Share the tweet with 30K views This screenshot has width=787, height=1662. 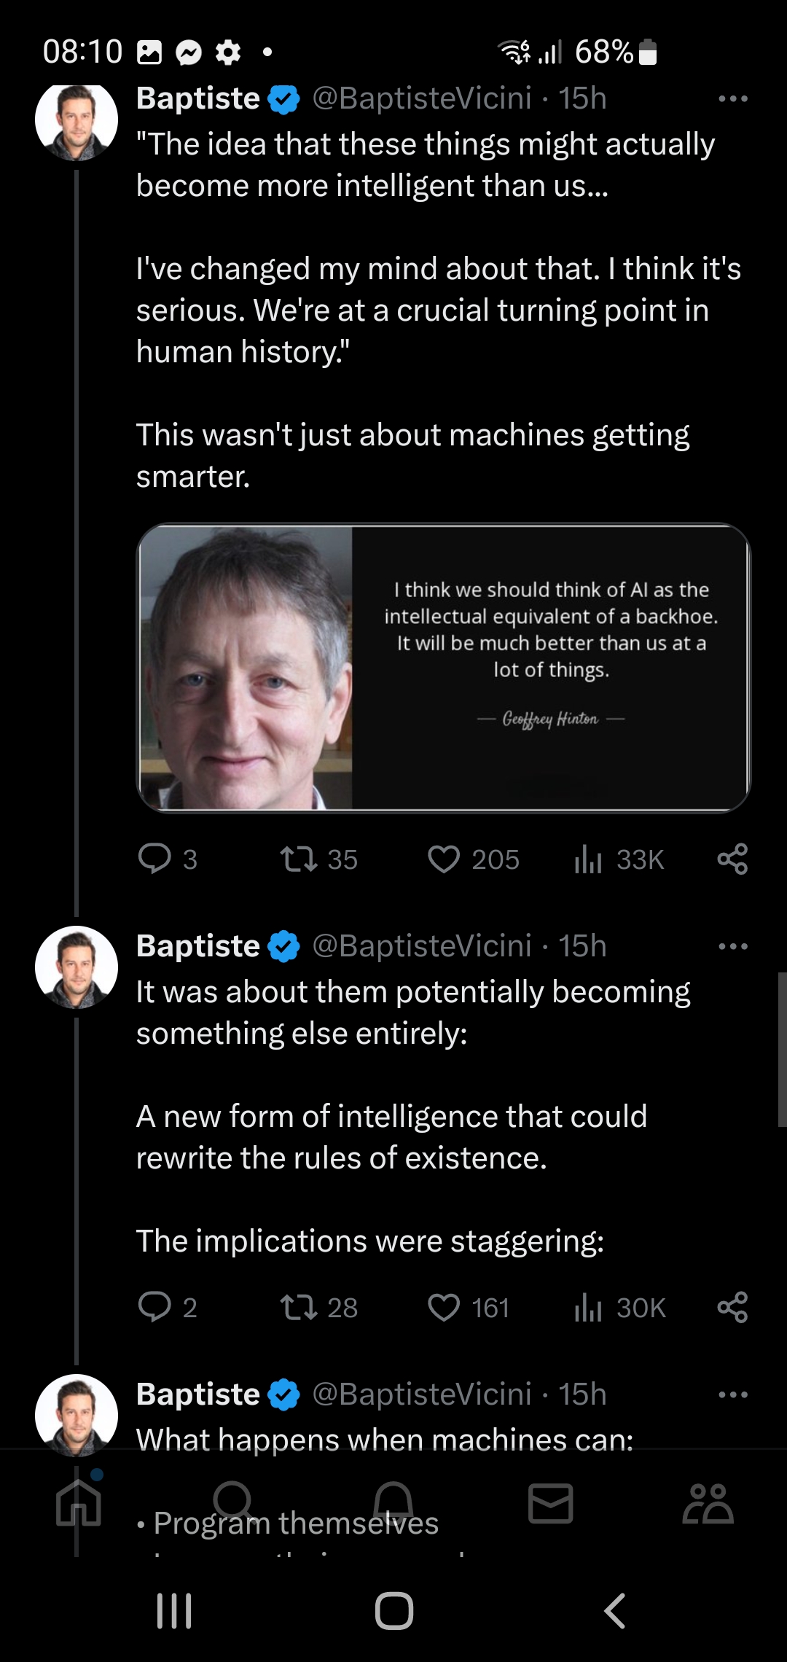pyautogui.click(x=732, y=1307)
